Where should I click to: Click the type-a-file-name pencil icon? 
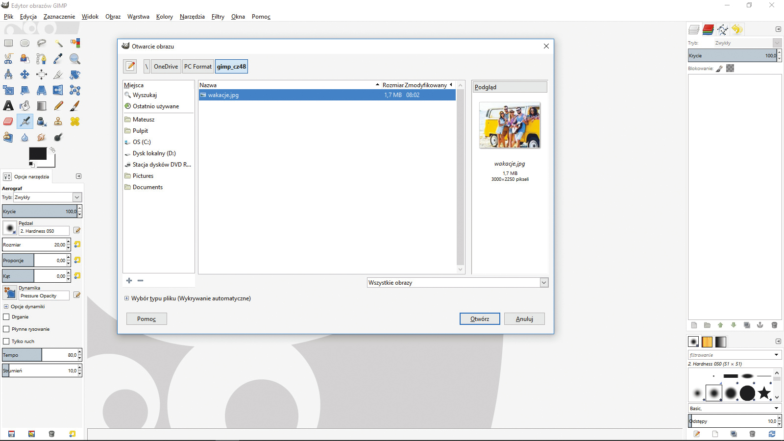(x=130, y=66)
